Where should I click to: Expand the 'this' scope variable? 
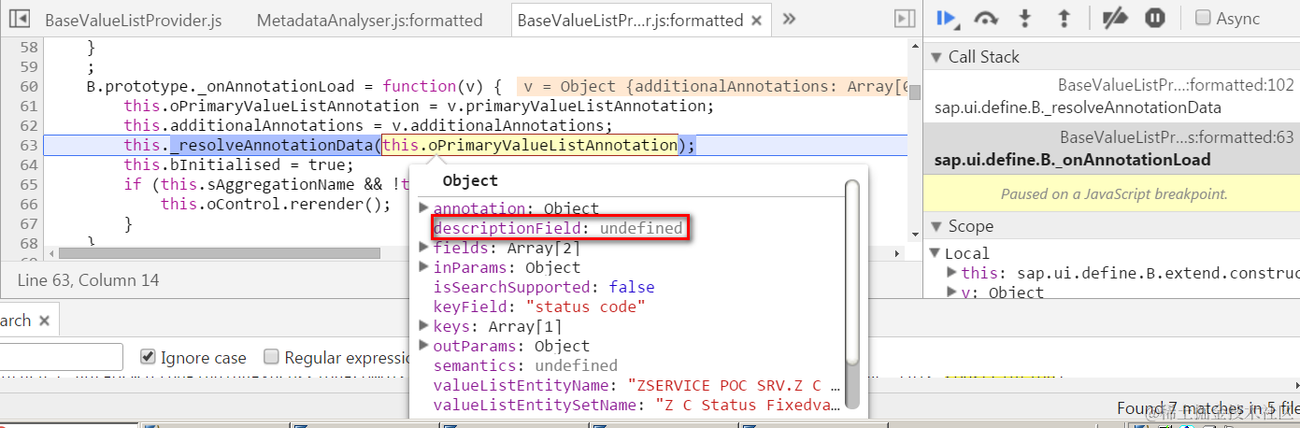point(951,273)
